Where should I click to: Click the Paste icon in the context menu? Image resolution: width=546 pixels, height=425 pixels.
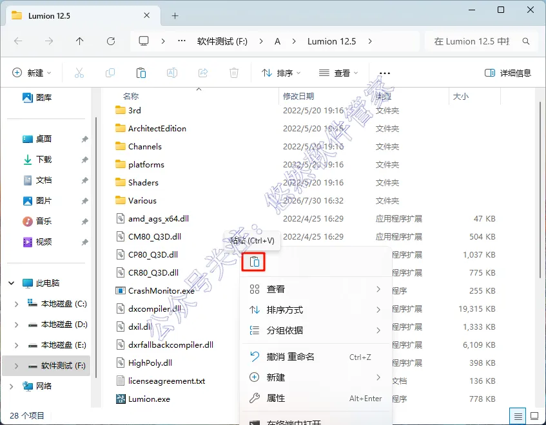254,262
